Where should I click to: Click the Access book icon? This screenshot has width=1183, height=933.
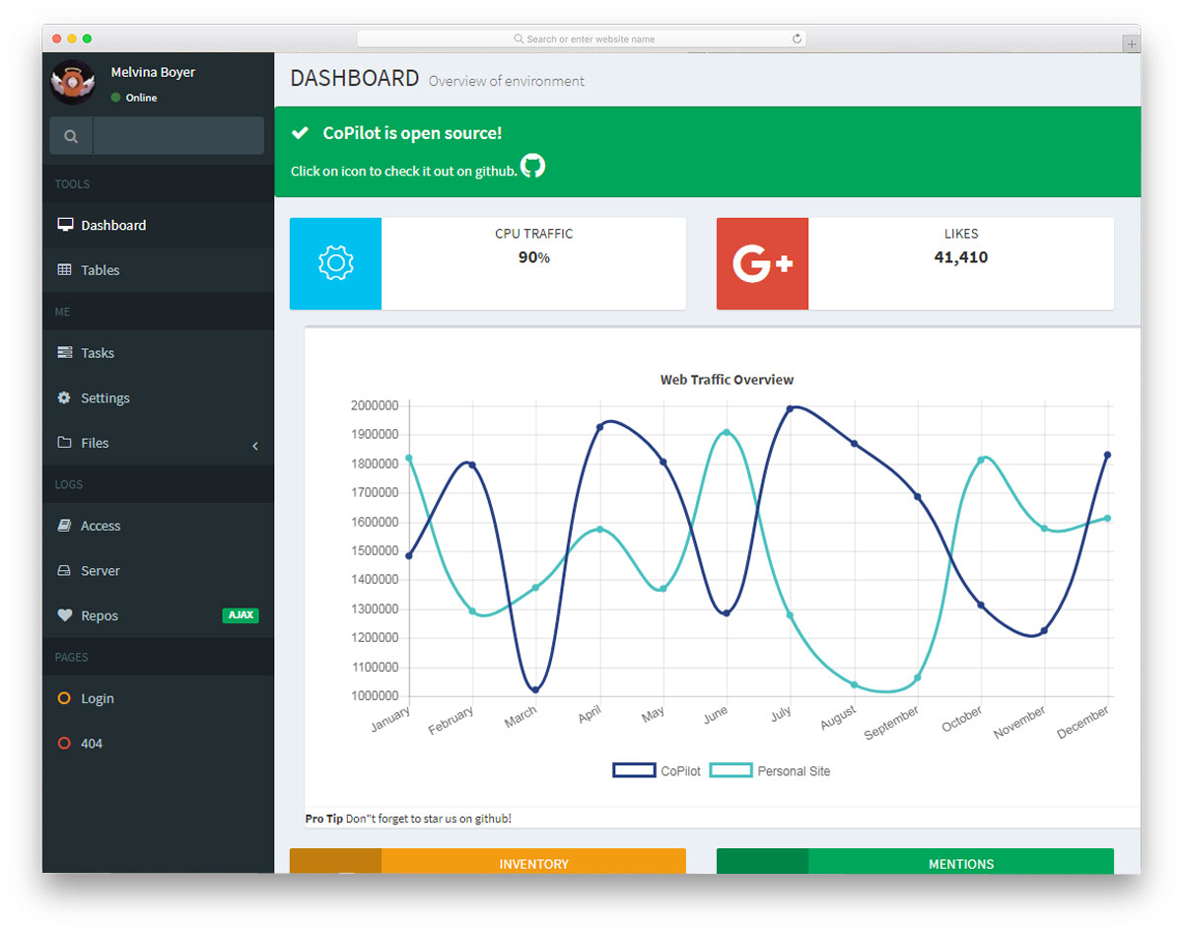(x=65, y=526)
